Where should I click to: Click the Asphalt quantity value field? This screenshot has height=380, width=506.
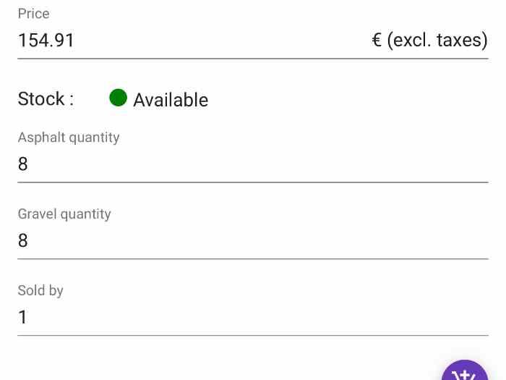pyautogui.click(x=253, y=165)
